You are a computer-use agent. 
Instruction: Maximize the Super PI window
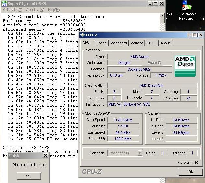(x=156, y=4)
